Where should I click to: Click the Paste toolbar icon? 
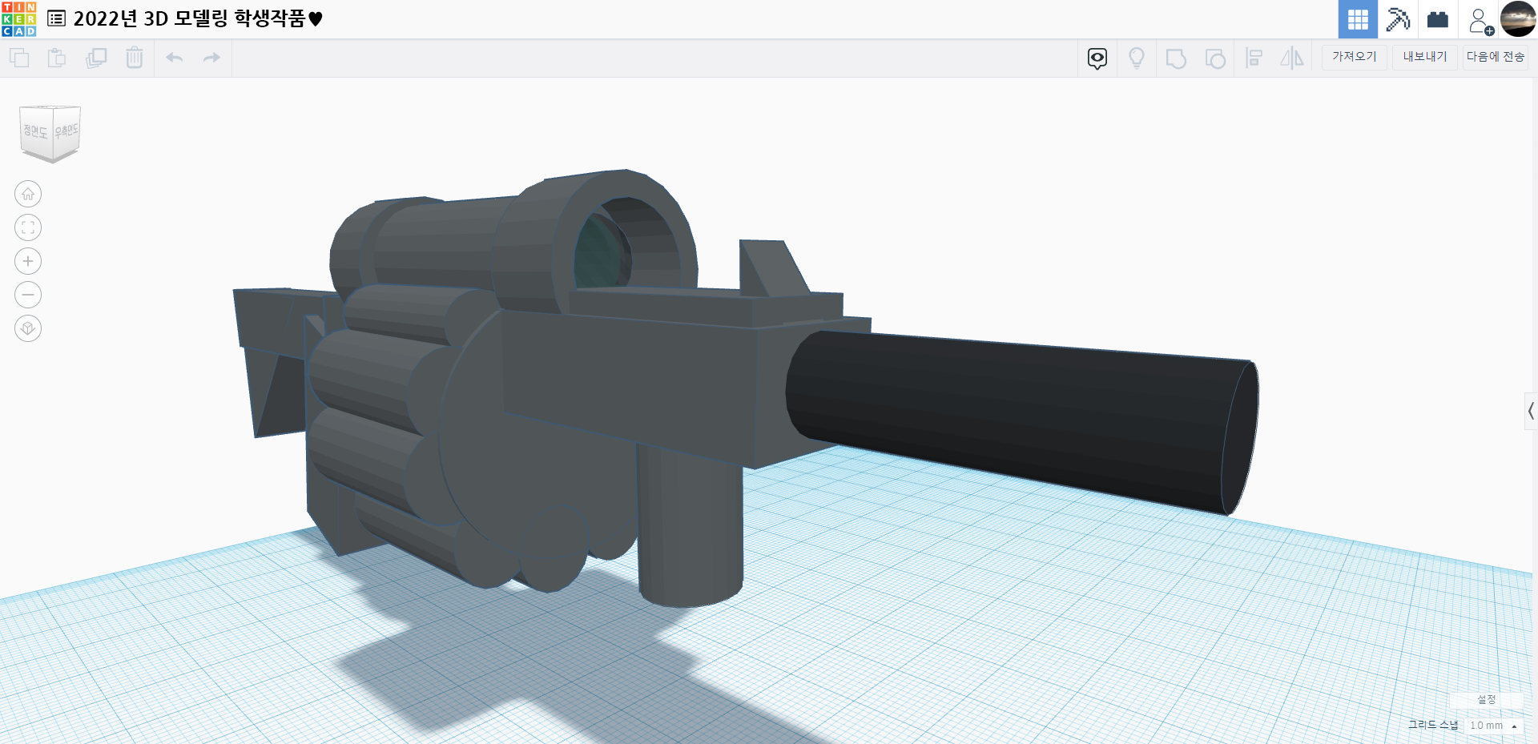[57, 58]
